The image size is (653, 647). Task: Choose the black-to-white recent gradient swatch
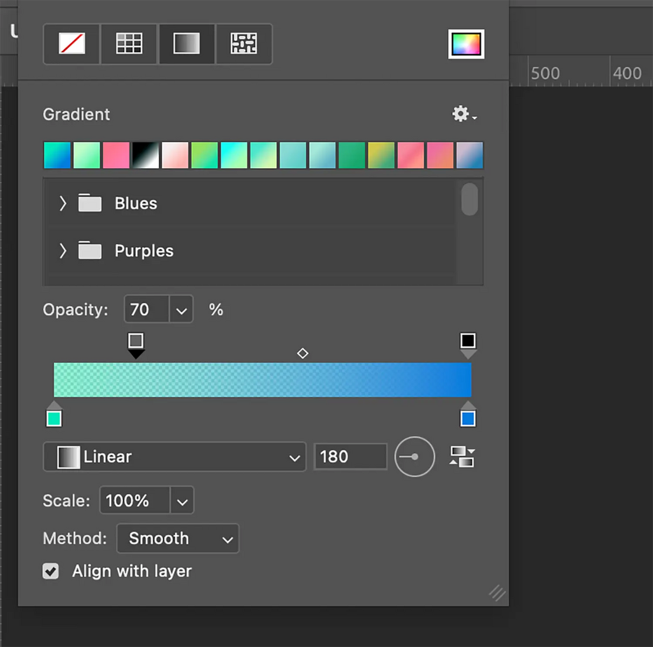(x=146, y=155)
